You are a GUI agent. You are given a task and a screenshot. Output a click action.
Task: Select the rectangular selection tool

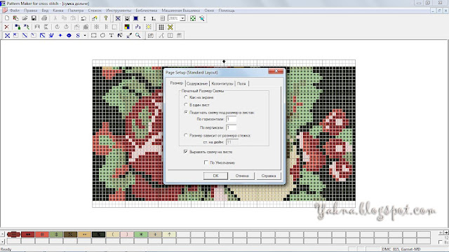pyautogui.click(x=93, y=36)
